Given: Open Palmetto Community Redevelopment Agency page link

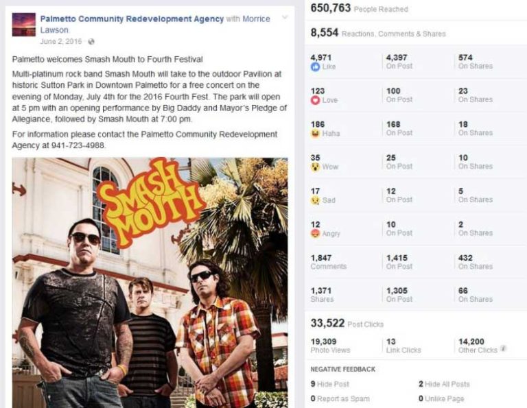Looking at the screenshot, I should [x=132, y=19].
